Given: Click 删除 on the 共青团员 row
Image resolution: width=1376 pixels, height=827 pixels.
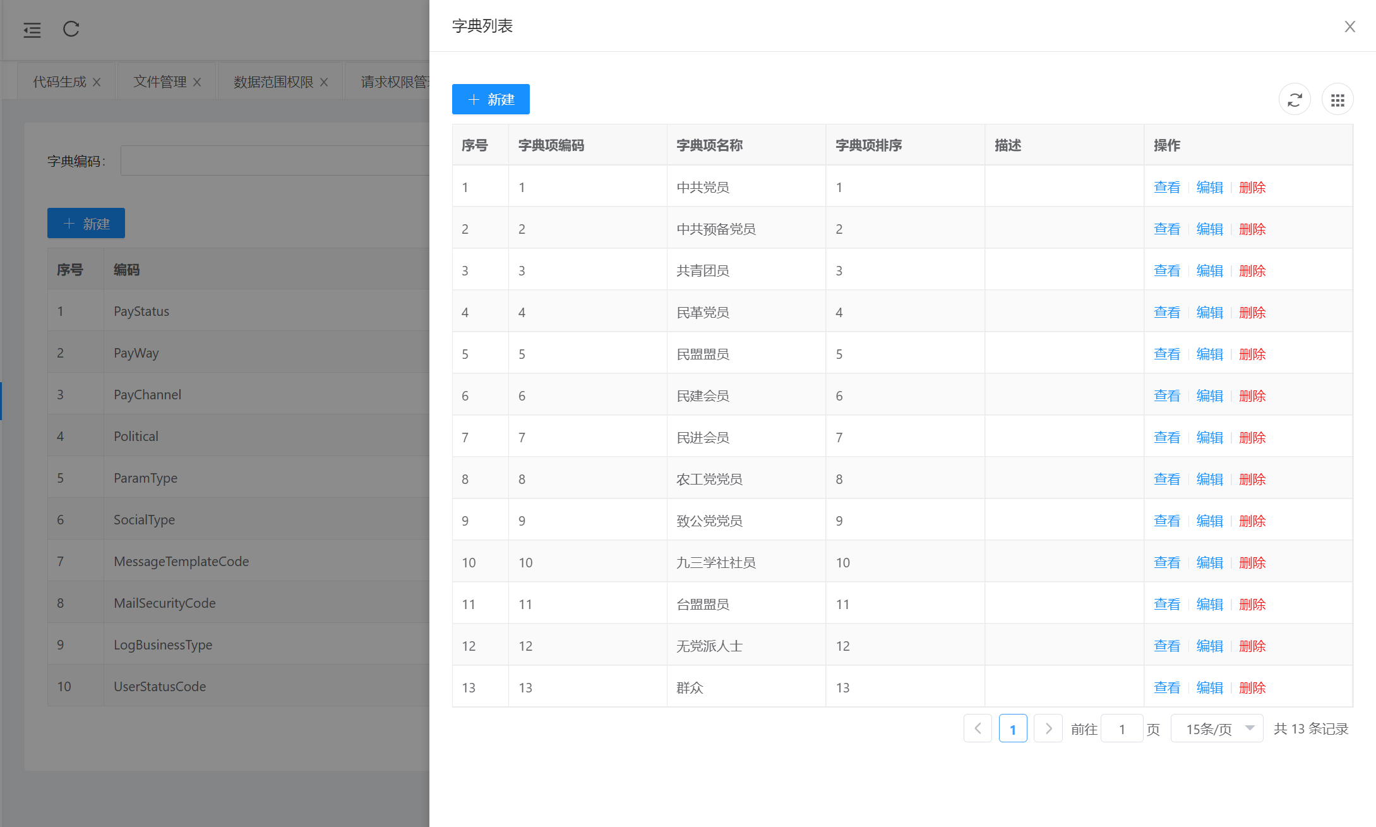Looking at the screenshot, I should tap(1252, 270).
